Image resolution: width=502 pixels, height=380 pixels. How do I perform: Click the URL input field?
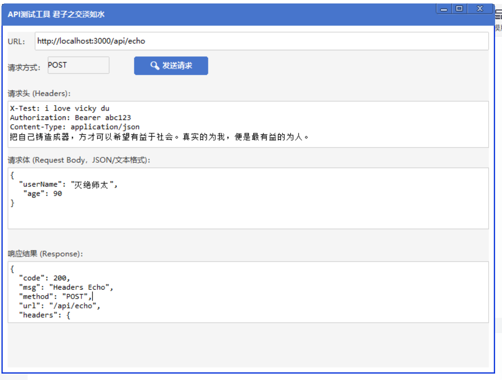(x=262, y=41)
